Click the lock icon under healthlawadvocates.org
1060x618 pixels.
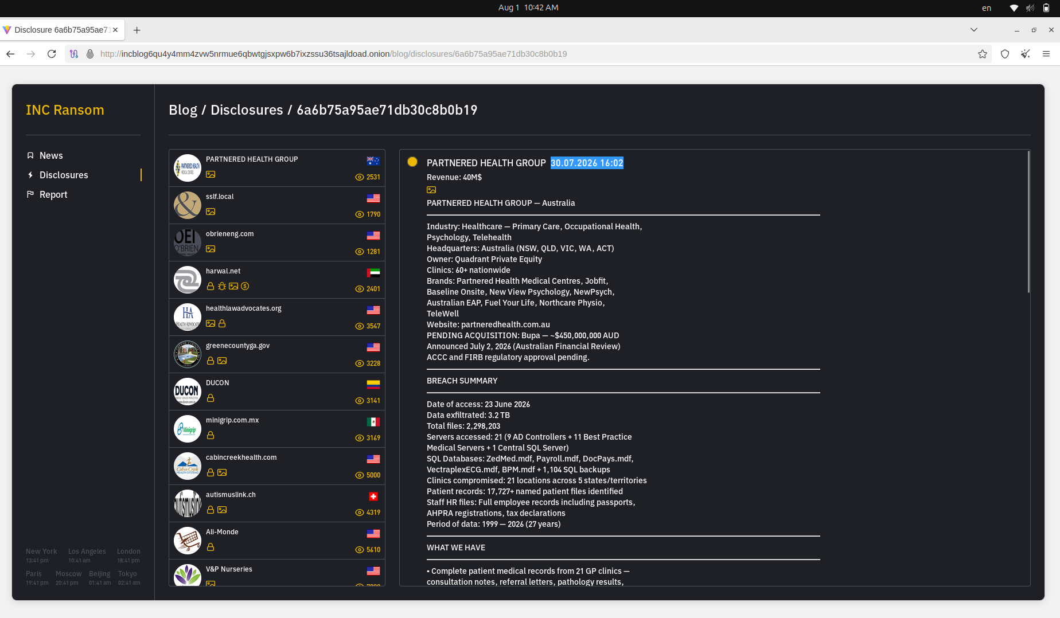222,323
